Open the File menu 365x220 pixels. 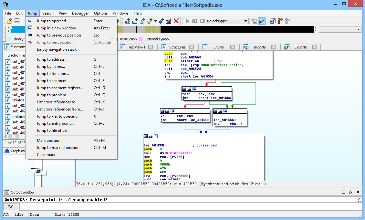8,13
